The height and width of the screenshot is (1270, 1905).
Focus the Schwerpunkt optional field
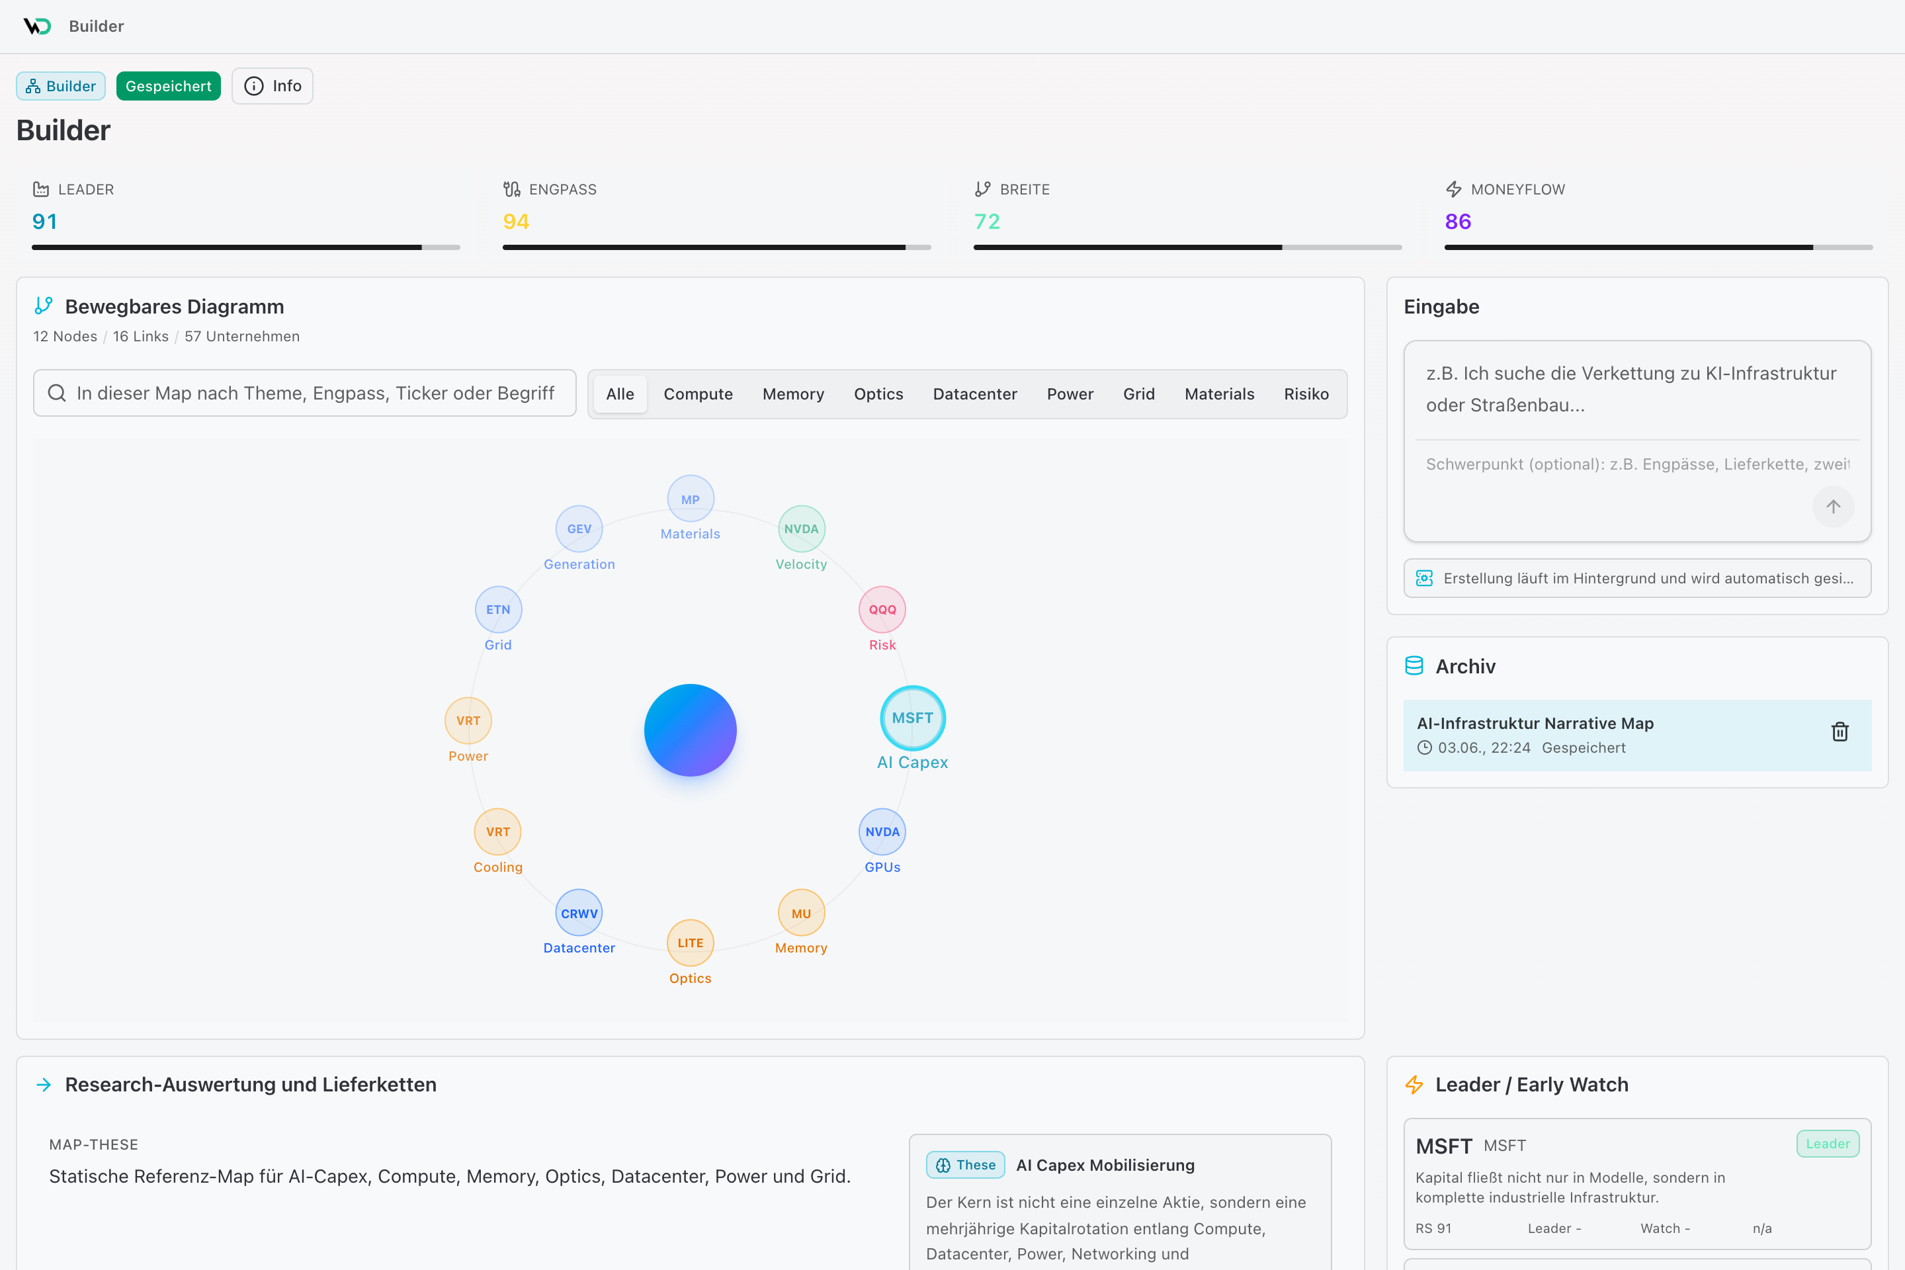click(1637, 464)
